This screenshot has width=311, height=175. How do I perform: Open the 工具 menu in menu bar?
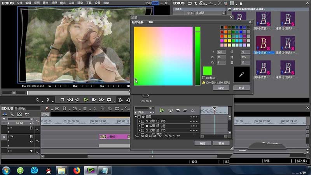coord(89,3)
